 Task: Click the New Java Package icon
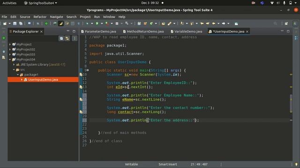145,24
